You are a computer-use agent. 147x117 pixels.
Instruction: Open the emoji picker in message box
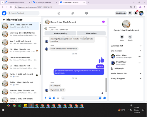tap(100, 98)
